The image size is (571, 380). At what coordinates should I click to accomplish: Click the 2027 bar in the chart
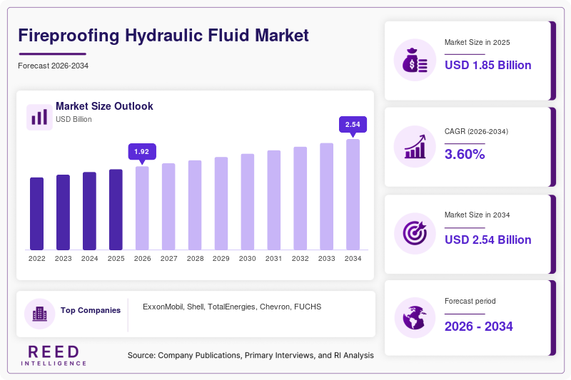pyautogui.click(x=168, y=207)
